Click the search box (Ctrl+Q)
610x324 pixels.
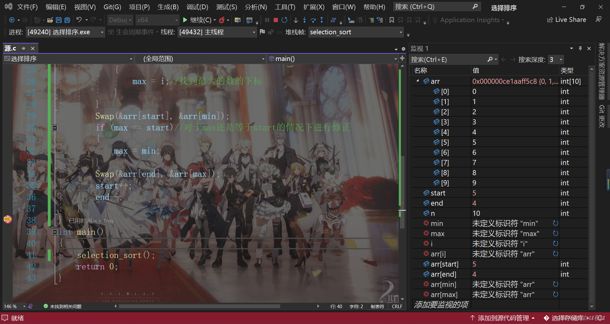coord(437,7)
